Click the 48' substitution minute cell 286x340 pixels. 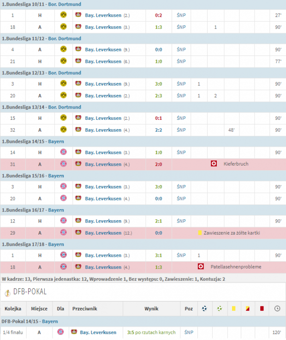(231, 130)
